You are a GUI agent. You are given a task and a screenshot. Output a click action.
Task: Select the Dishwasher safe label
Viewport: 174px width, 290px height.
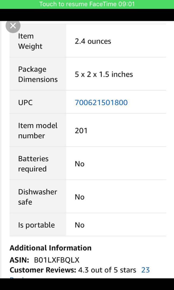point(37,197)
